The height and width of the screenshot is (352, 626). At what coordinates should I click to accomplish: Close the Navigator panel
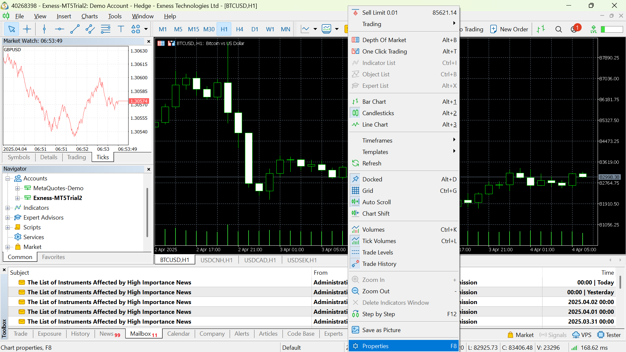coord(149,169)
